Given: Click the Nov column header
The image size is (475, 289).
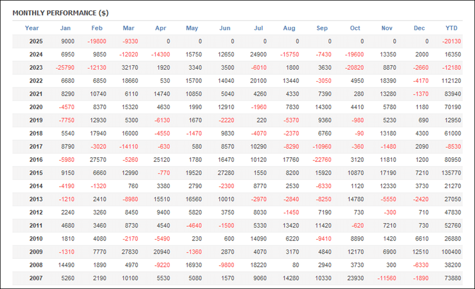Looking at the screenshot, I should (387, 28).
